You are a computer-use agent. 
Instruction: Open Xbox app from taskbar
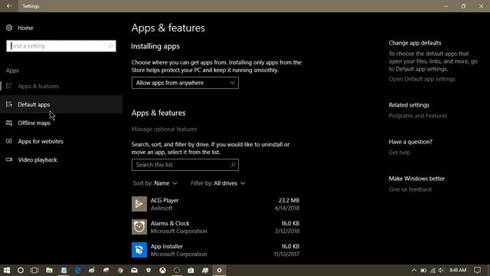click(162, 270)
